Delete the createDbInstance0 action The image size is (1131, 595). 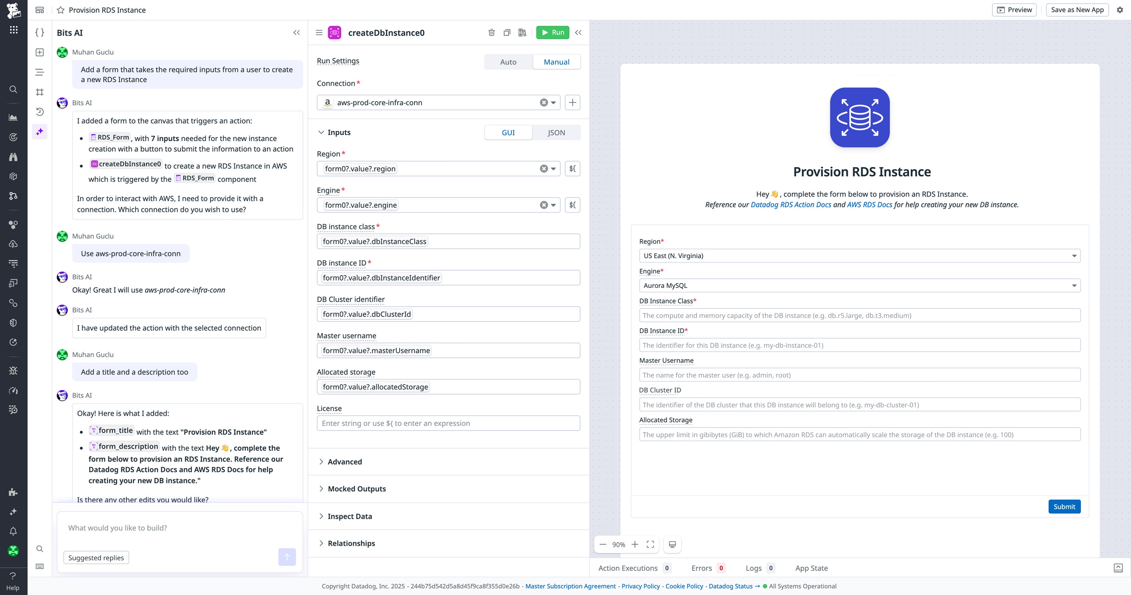[x=491, y=32]
